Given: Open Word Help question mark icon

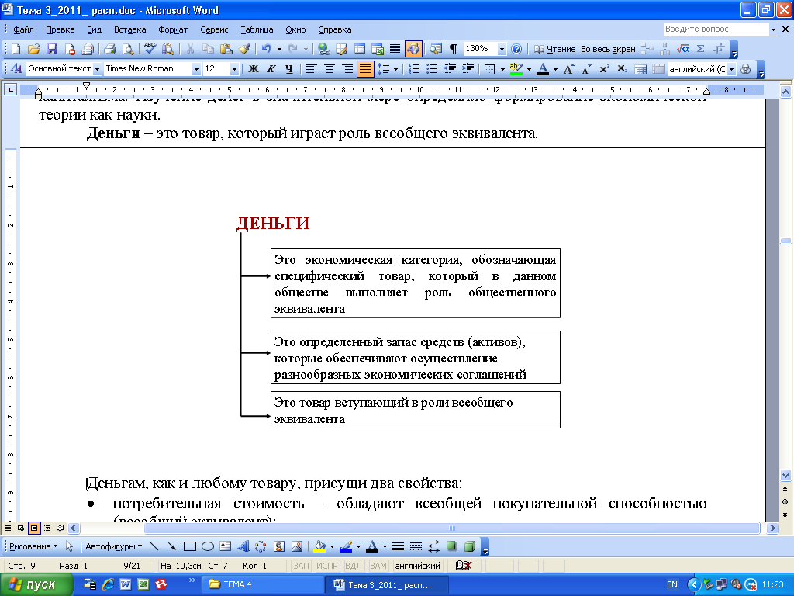Looking at the screenshot, I should point(516,49).
